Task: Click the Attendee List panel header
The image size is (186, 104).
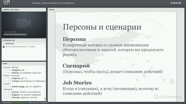Action: point(24,40)
